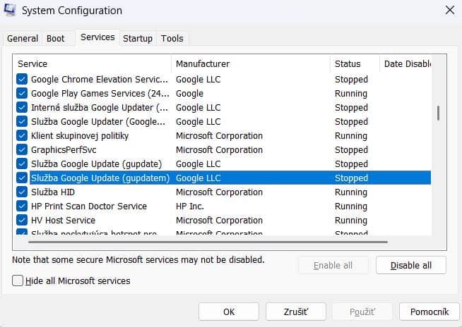Sort by Date Disabled column header

tap(407, 64)
